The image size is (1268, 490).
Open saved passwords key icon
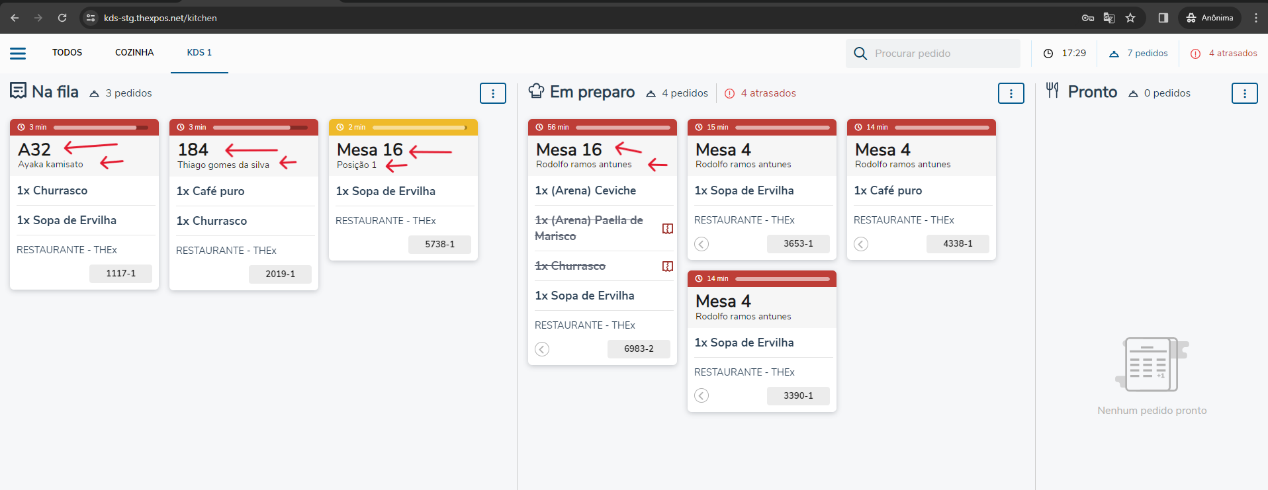click(x=1088, y=18)
